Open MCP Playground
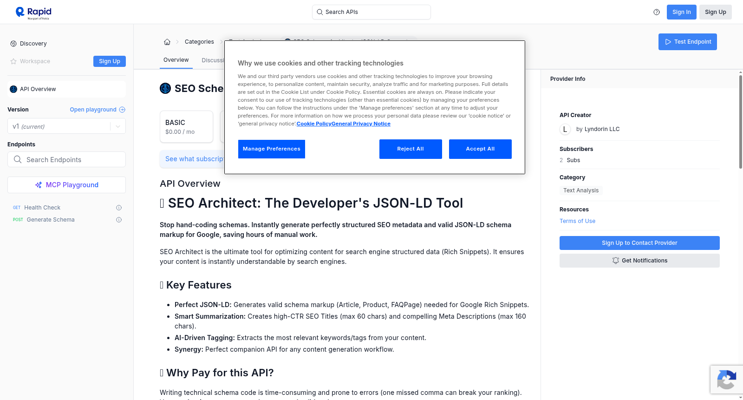The width and height of the screenshot is (743, 400). pyautogui.click(x=66, y=185)
